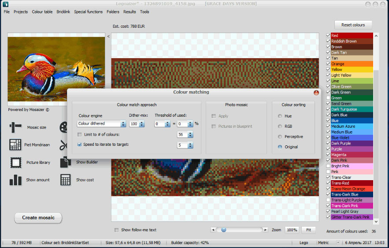Open the Special functions menu
This screenshot has width=389, height=248.
pyautogui.click(x=88, y=11)
